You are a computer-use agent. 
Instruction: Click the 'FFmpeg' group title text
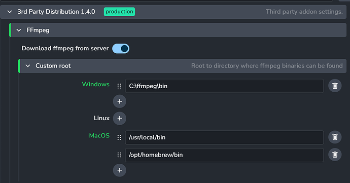38,30
